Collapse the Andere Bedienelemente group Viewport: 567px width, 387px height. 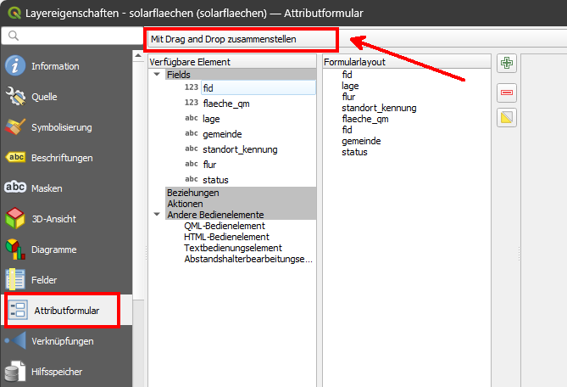156,215
